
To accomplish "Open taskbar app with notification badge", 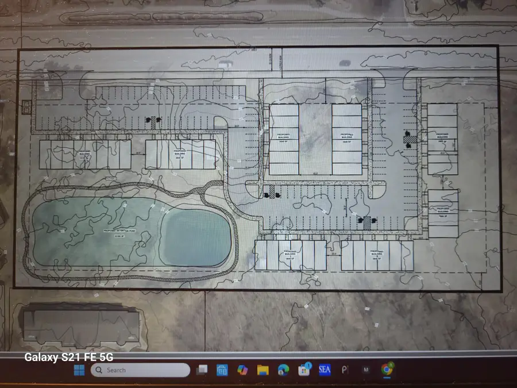I will tap(304, 370).
